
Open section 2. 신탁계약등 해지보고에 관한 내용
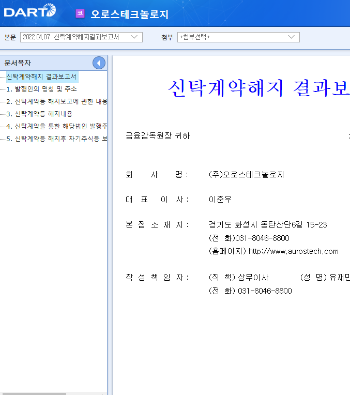(57, 101)
